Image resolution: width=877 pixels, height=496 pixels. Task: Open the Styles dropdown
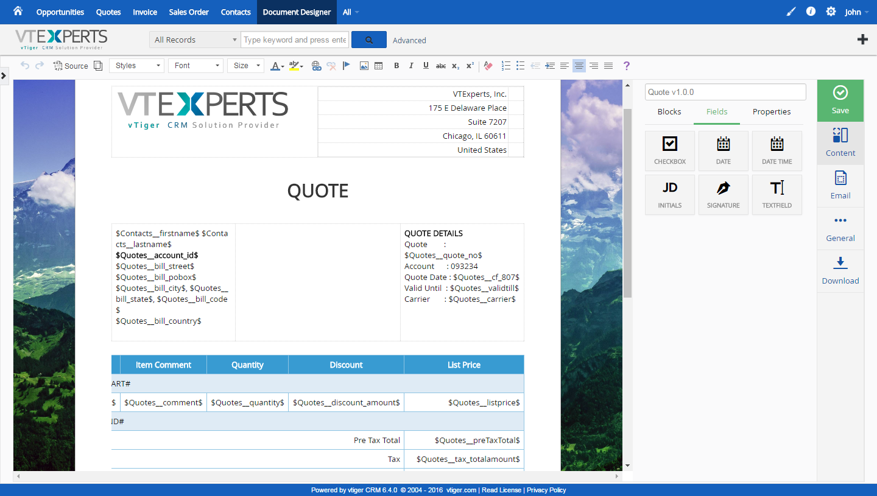coord(137,66)
